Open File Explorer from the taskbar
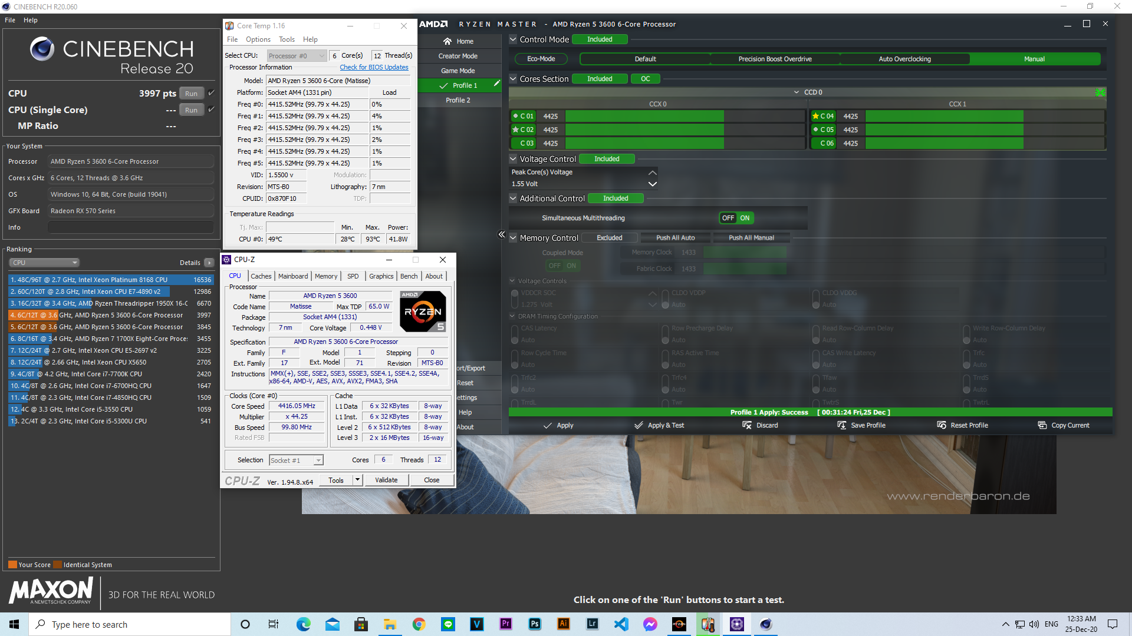The height and width of the screenshot is (636, 1132). click(x=390, y=624)
